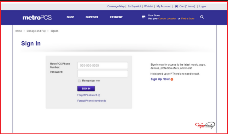
Task: Click the Sign Up Now! link
Action: pyautogui.click(x=160, y=79)
